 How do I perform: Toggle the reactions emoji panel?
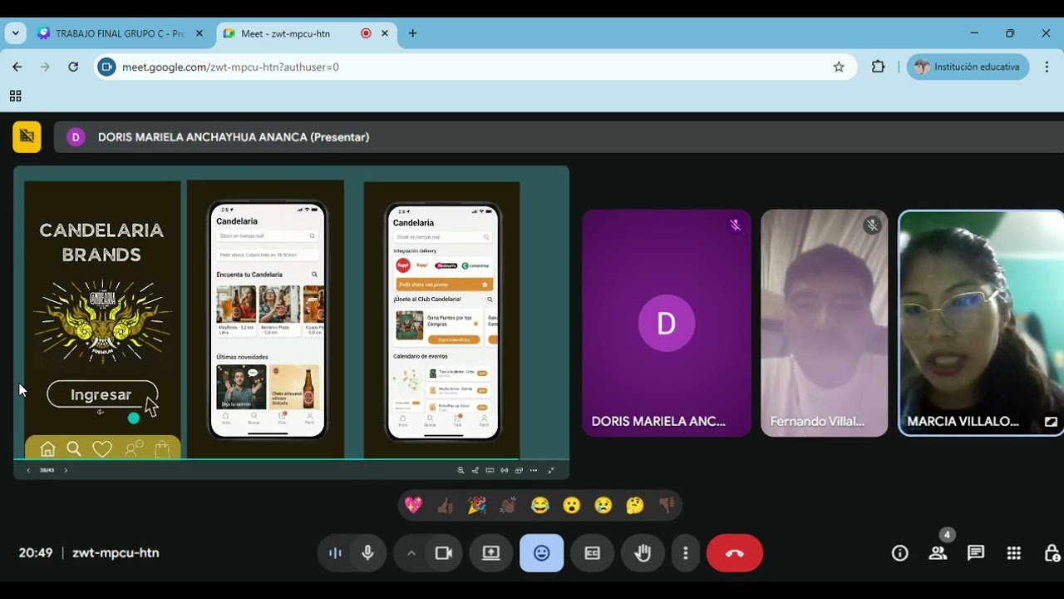(542, 553)
